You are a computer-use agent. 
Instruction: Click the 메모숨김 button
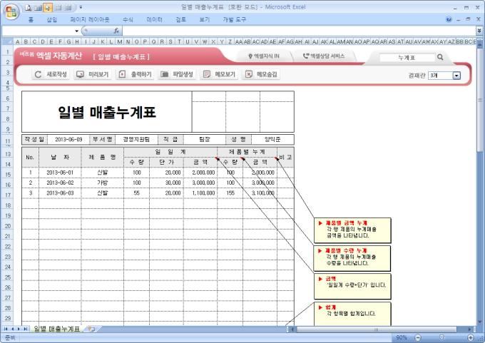tap(261, 74)
